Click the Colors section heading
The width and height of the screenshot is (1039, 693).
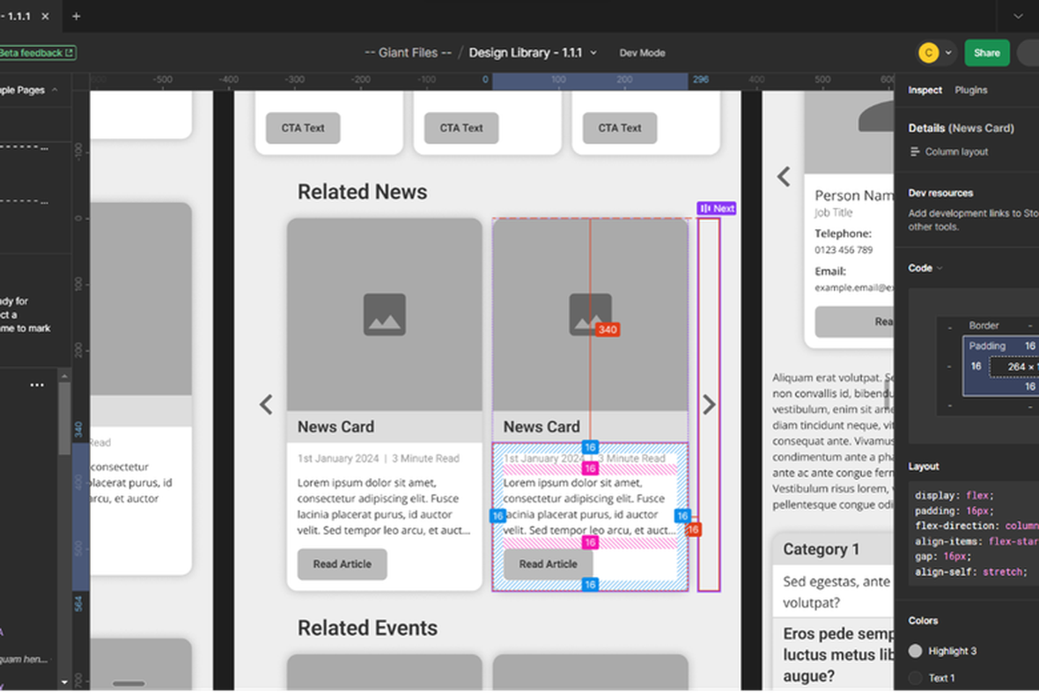click(923, 621)
